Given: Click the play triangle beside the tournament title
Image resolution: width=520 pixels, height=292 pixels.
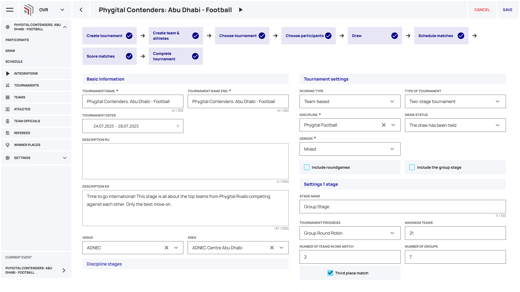Looking at the screenshot, I should 240,10.
